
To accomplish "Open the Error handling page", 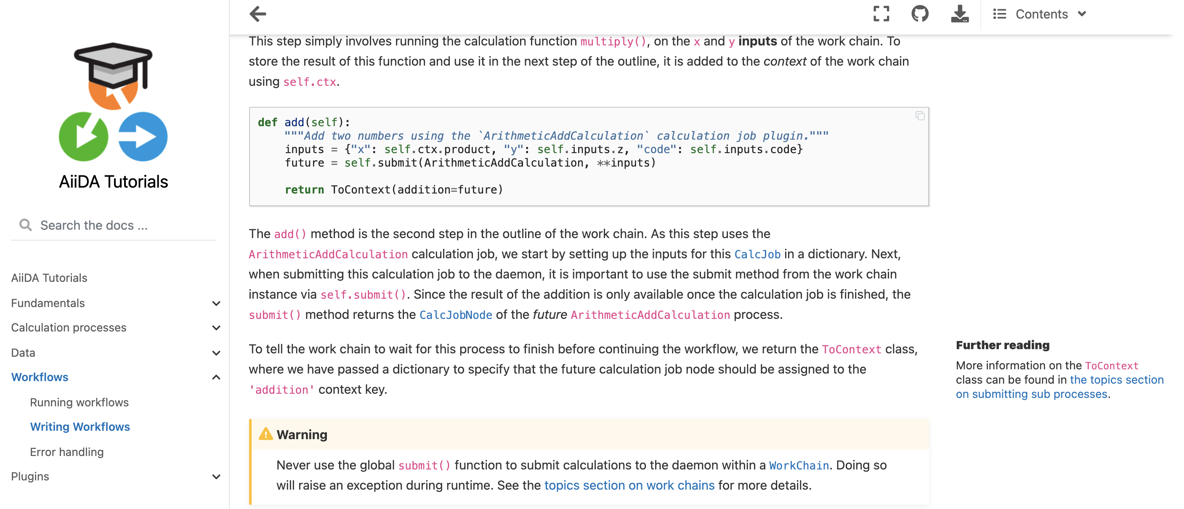I will pyautogui.click(x=67, y=451).
